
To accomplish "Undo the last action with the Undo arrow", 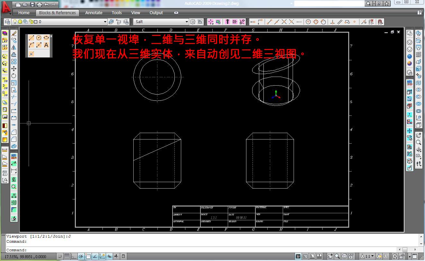I will pos(47,4).
